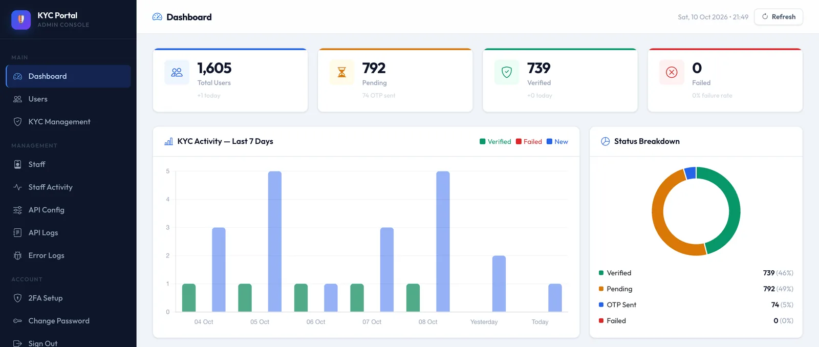
Task: Click the Pending count 792 in card
Action: [374, 68]
